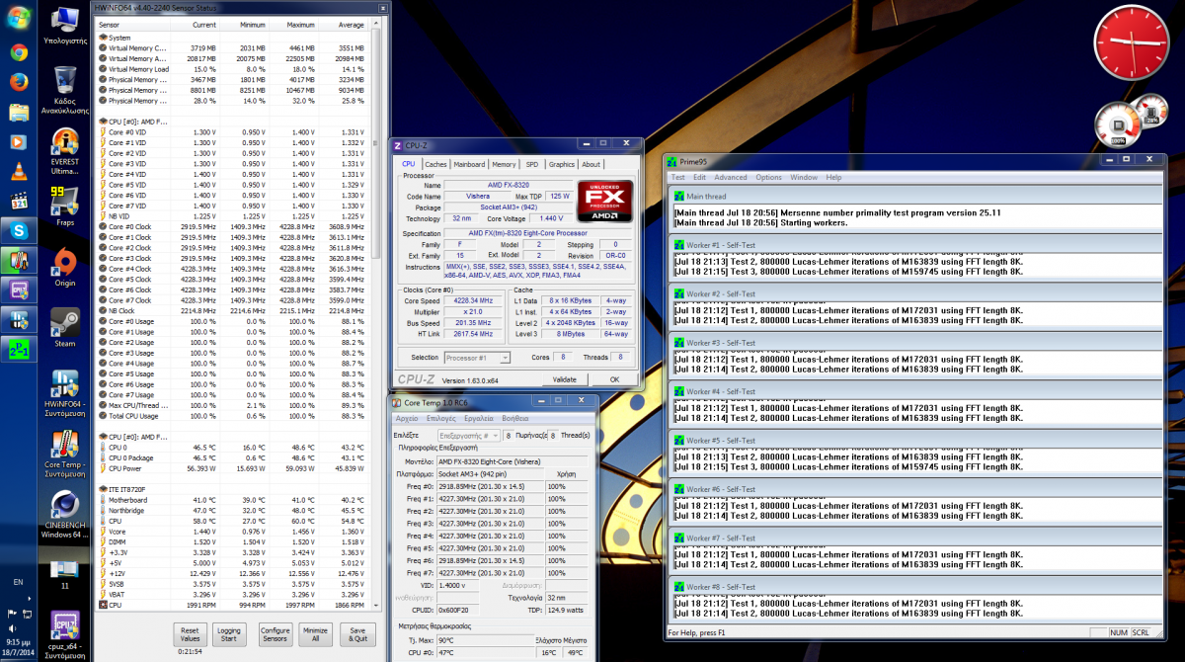
Task: Click the Prime95 Main thread window title
Action: (x=706, y=197)
